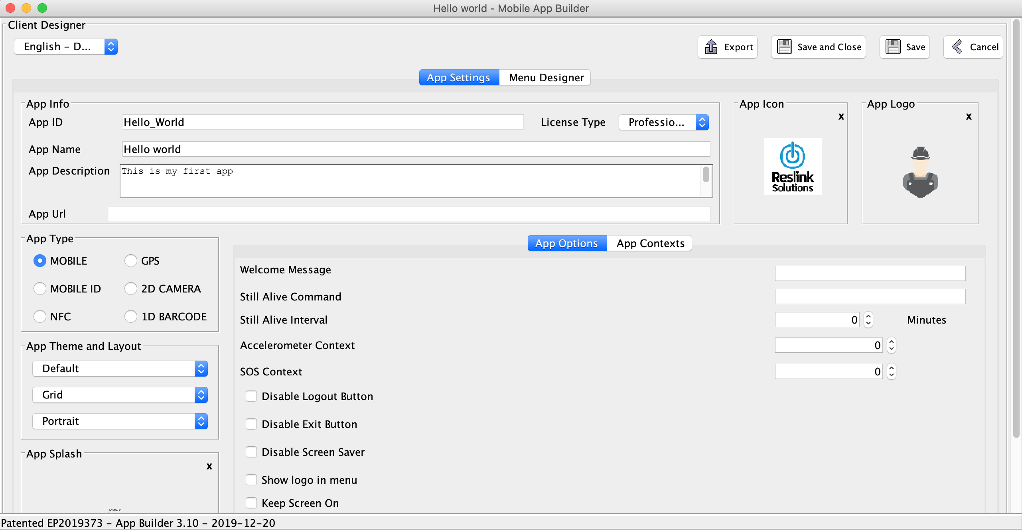Viewport: 1022px width, 530px height.
Task: Click the Save and Close floppy icon
Action: pyautogui.click(x=784, y=47)
